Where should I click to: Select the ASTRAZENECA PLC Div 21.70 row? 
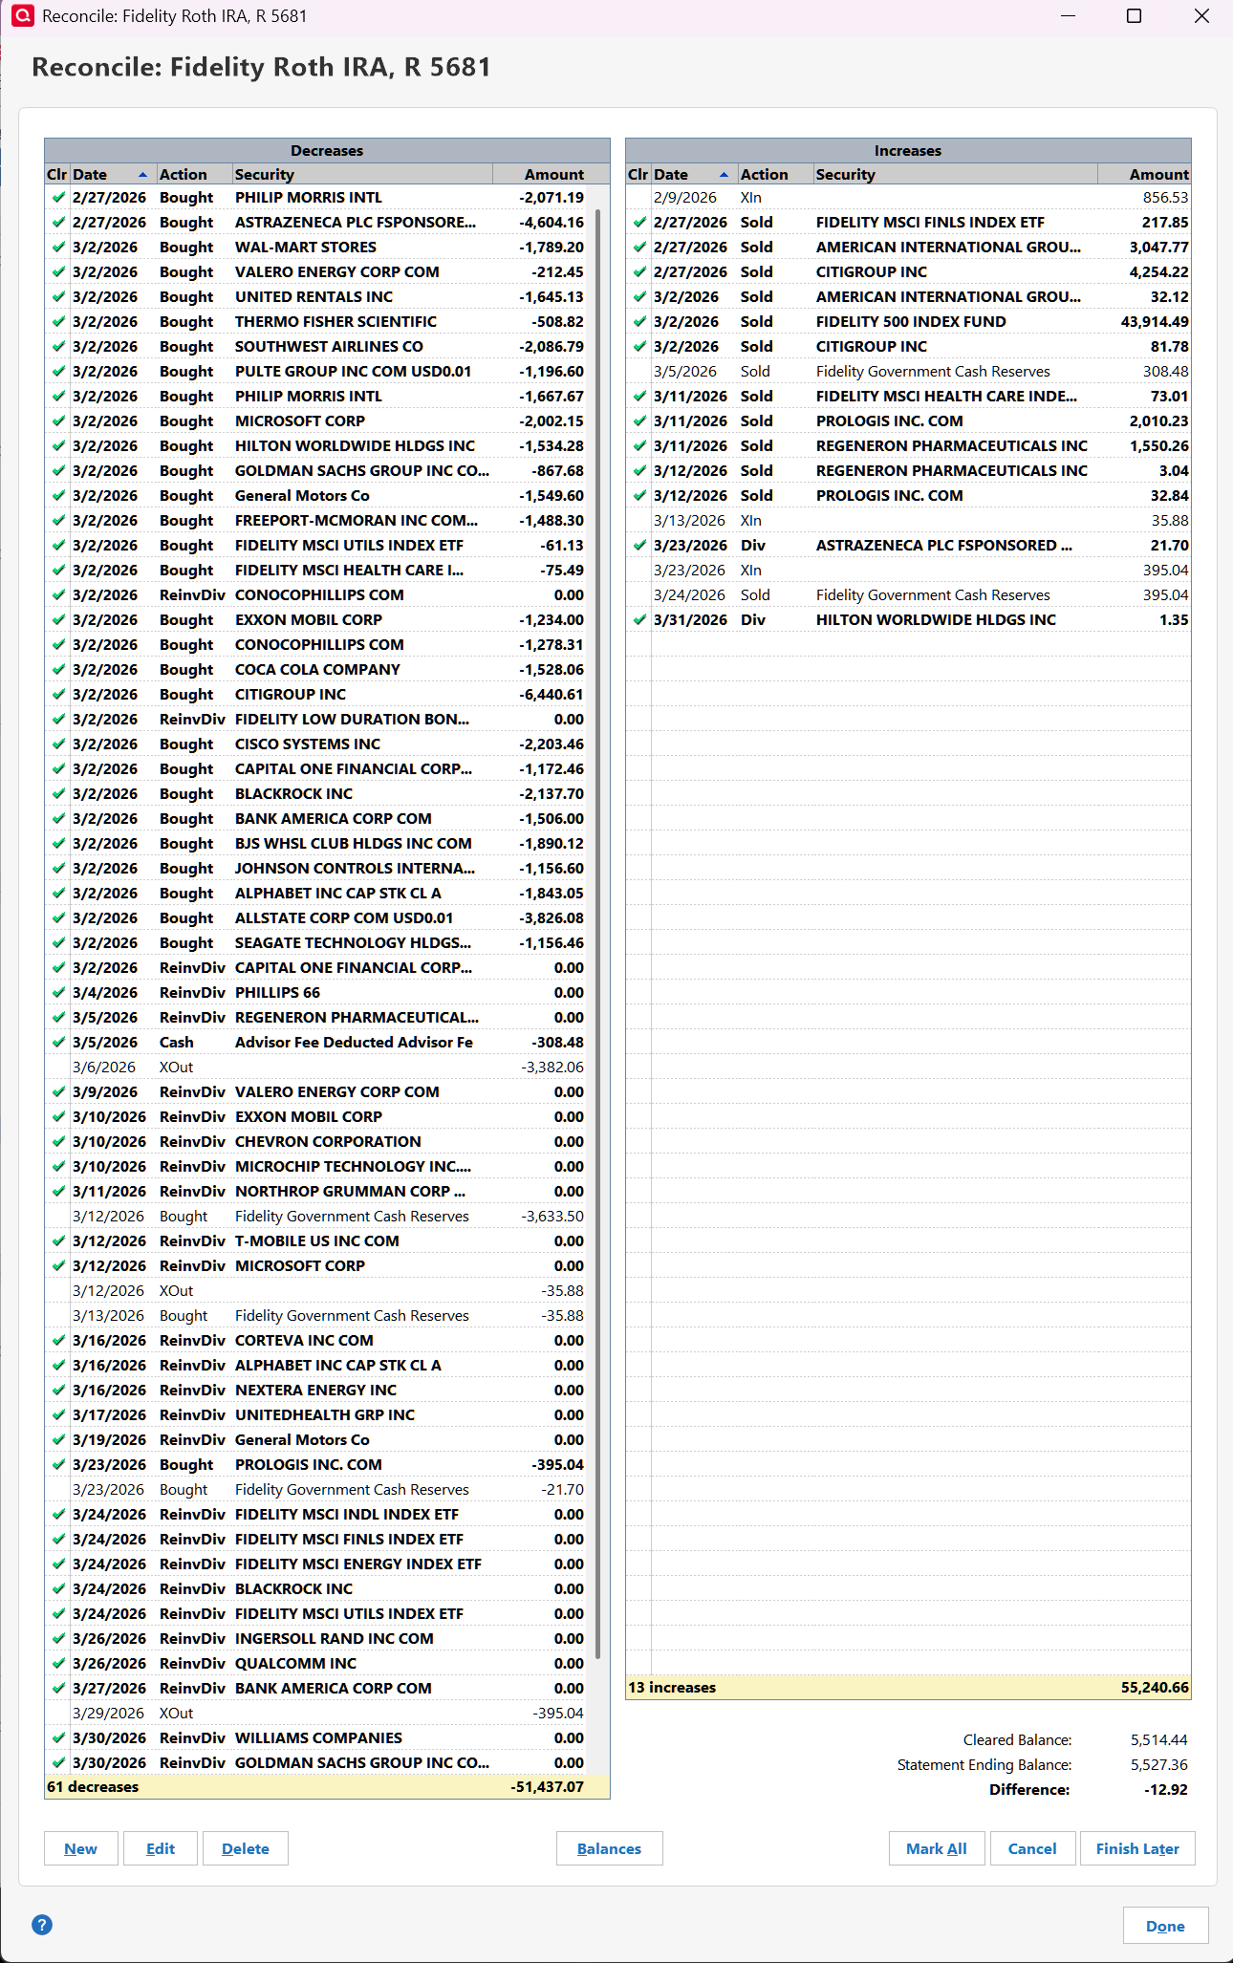[908, 545]
